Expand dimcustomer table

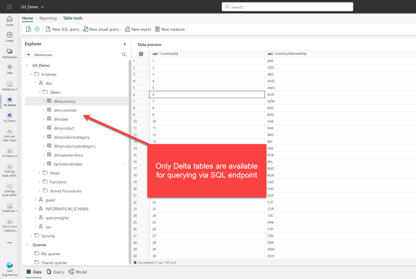coord(43,110)
